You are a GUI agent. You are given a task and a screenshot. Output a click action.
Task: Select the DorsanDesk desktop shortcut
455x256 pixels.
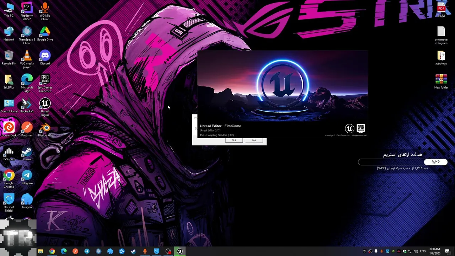pos(9,130)
